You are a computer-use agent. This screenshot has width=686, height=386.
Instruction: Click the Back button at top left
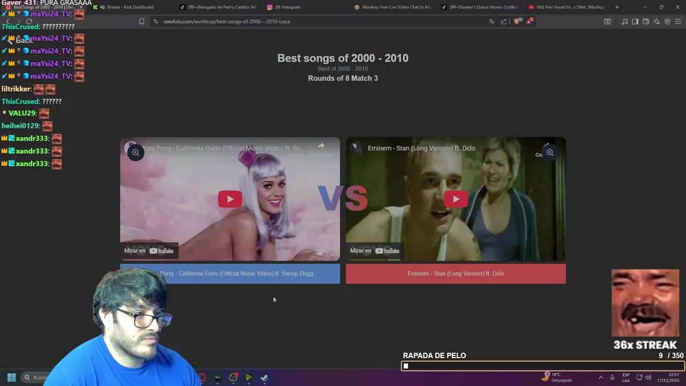coord(20,41)
